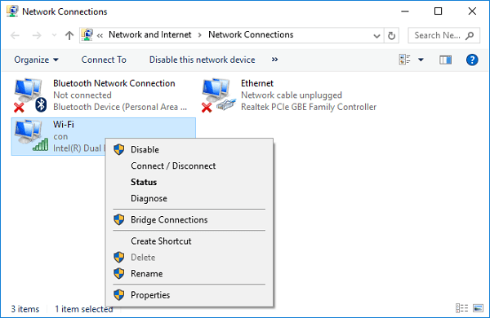Refresh the Network Connections view
This screenshot has height=318, width=490.
tap(391, 36)
